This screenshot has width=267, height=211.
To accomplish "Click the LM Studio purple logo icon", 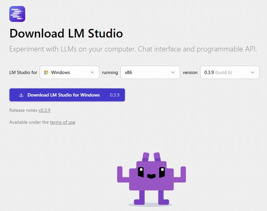I will pos(17,14).
